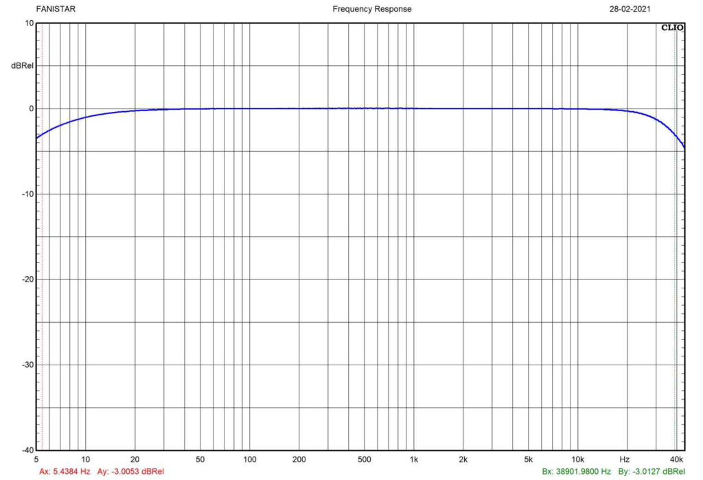Image resolution: width=703 pixels, height=480 pixels.
Task: Select the red cursor A marker line
Action: (x=42, y=236)
